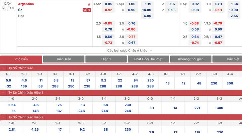Select over 2.5 odds 0.76
This screenshot has height=133, width=242.
[131, 23]
